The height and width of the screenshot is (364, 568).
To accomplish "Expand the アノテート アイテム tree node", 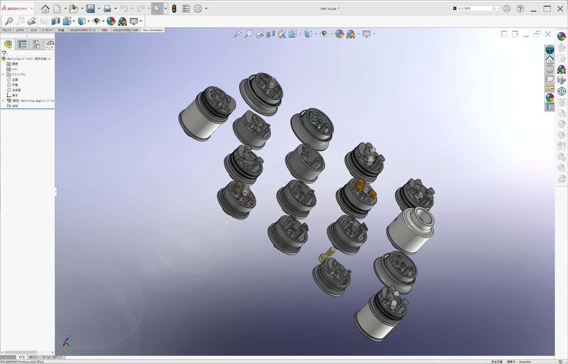I will click(3, 74).
